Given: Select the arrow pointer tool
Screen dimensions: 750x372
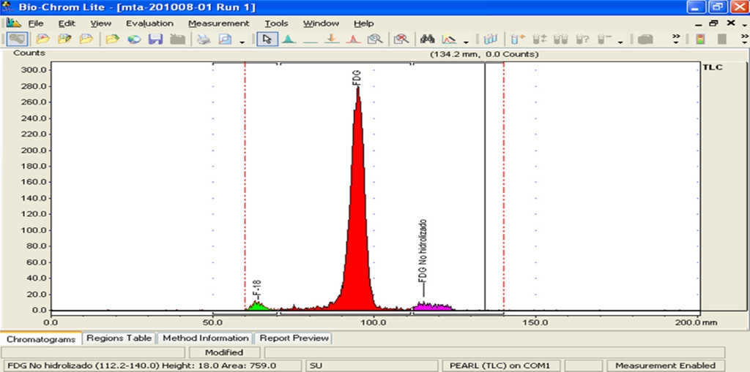Looking at the screenshot, I should 267,39.
